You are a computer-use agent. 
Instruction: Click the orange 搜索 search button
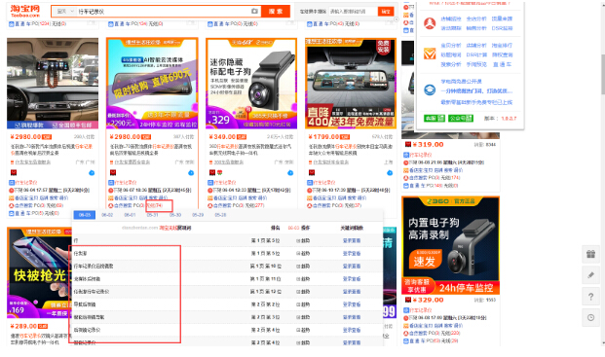coord(276,12)
